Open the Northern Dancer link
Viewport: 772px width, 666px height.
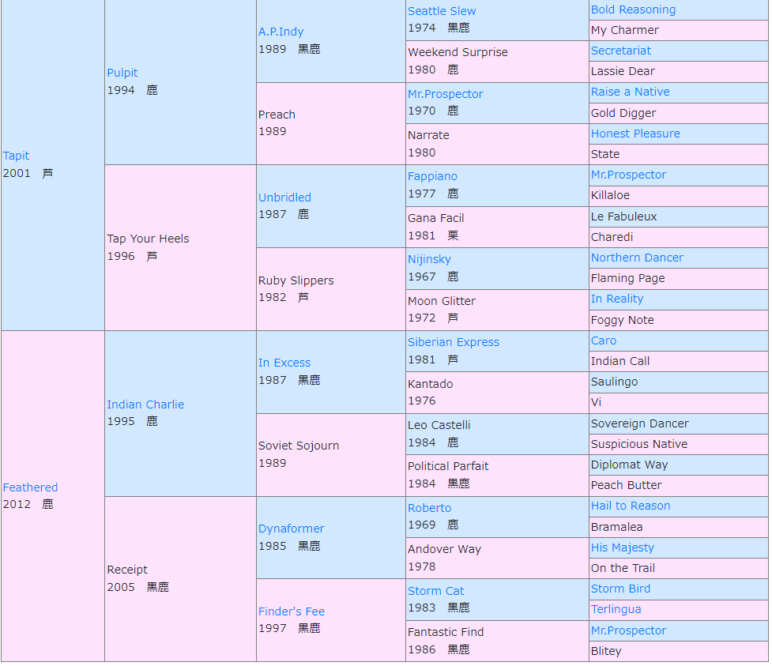click(637, 258)
